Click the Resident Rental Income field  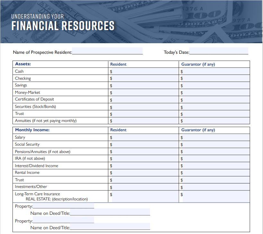pos(145,173)
